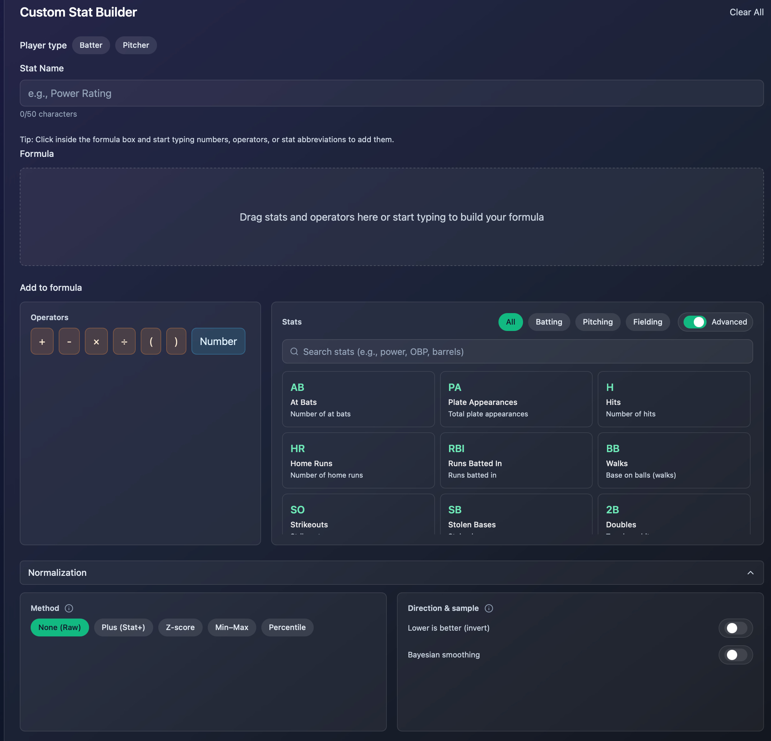Filter stats by Pitching

point(597,322)
